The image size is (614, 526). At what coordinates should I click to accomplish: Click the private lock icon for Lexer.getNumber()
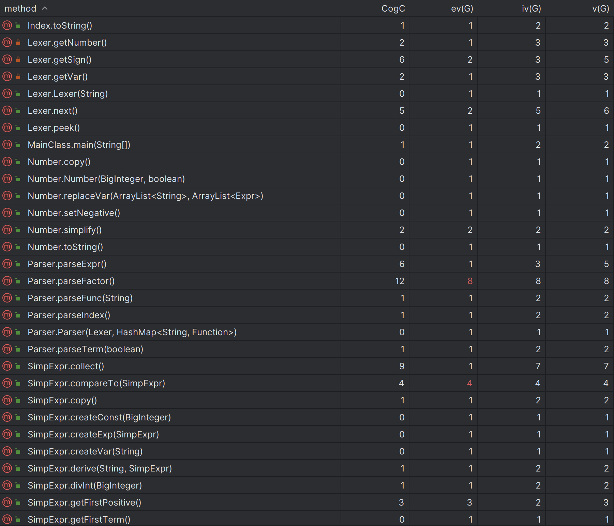click(x=18, y=43)
